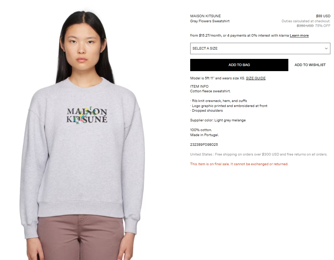Click the Supplier color: Light grey melange text
The width and height of the screenshot is (334, 260).
218,120
